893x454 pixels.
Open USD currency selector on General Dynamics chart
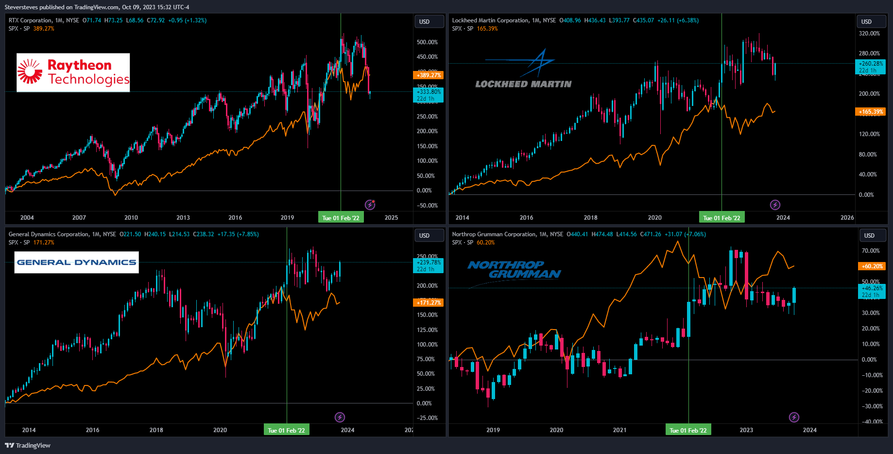[x=429, y=235]
